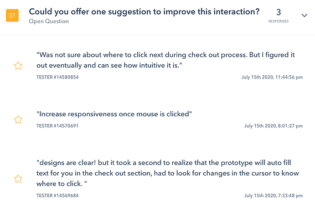Select the 'Was not sure about where to click' quote

tap(166, 60)
